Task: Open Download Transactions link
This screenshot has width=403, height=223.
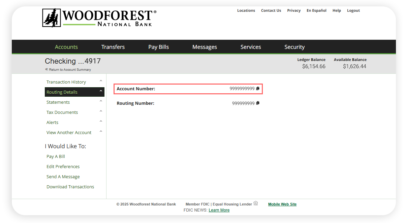Action: tap(70, 187)
